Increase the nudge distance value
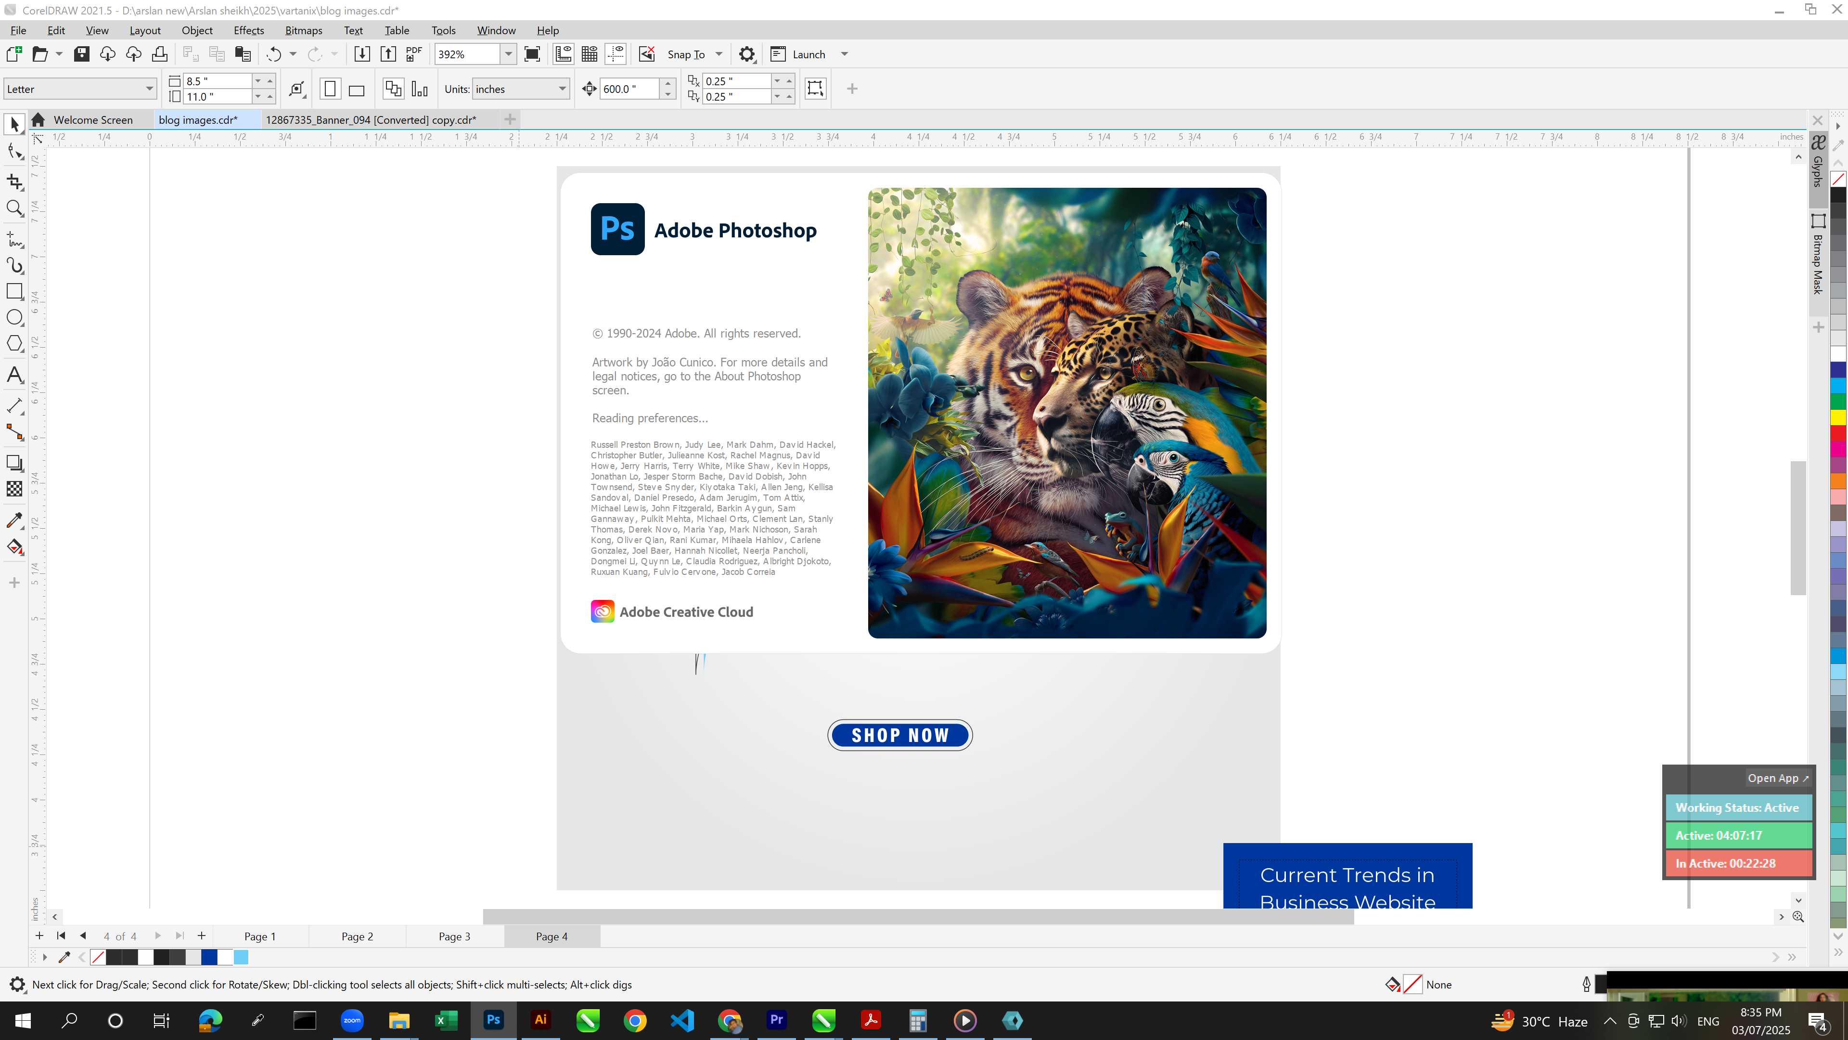This screenshot has width=1848, height=1040. 668,83
